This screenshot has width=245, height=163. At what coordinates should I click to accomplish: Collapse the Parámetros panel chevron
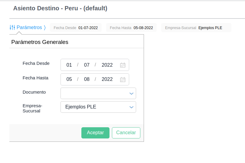coord(45,28)
